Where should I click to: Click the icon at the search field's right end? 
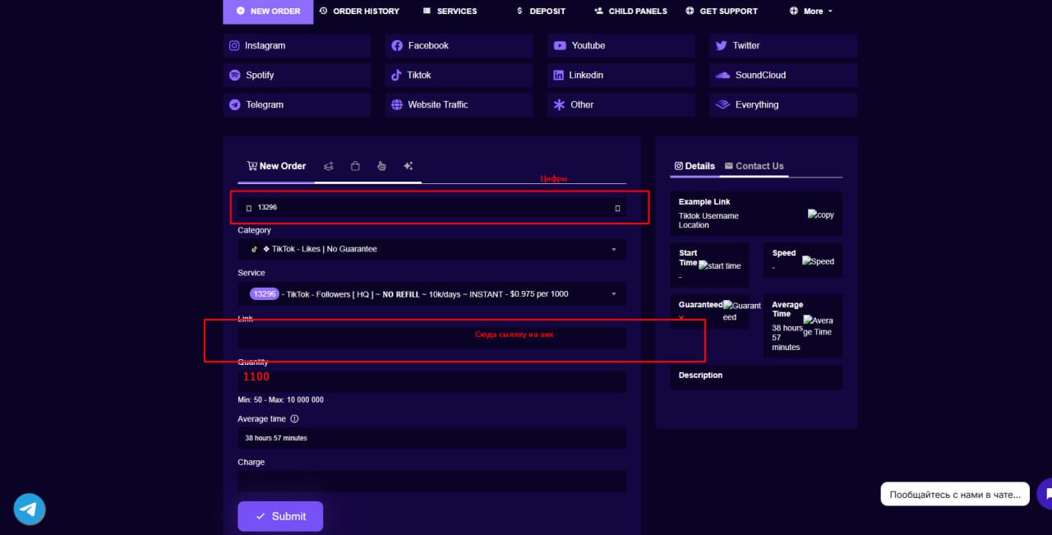617,208
